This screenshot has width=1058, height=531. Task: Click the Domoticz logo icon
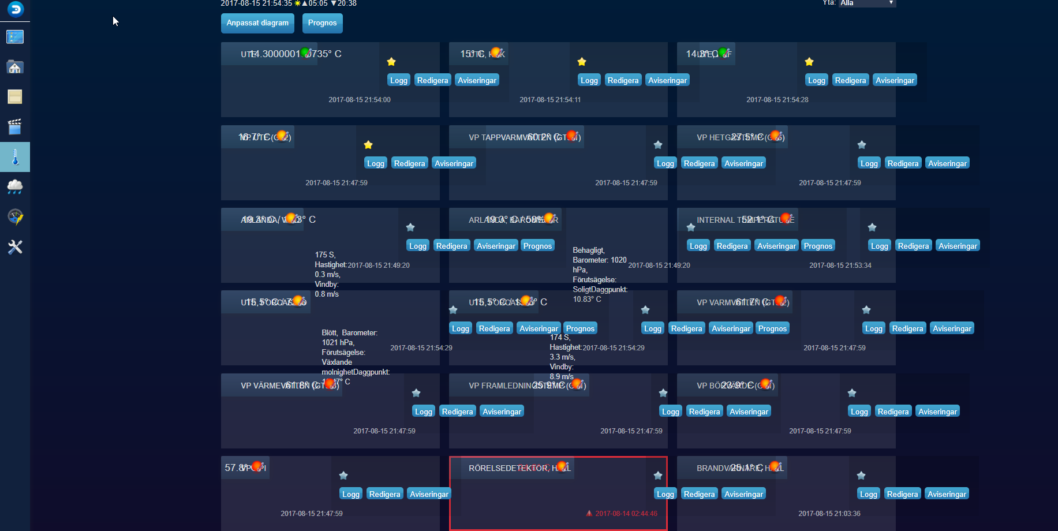(x=15, y=9)
